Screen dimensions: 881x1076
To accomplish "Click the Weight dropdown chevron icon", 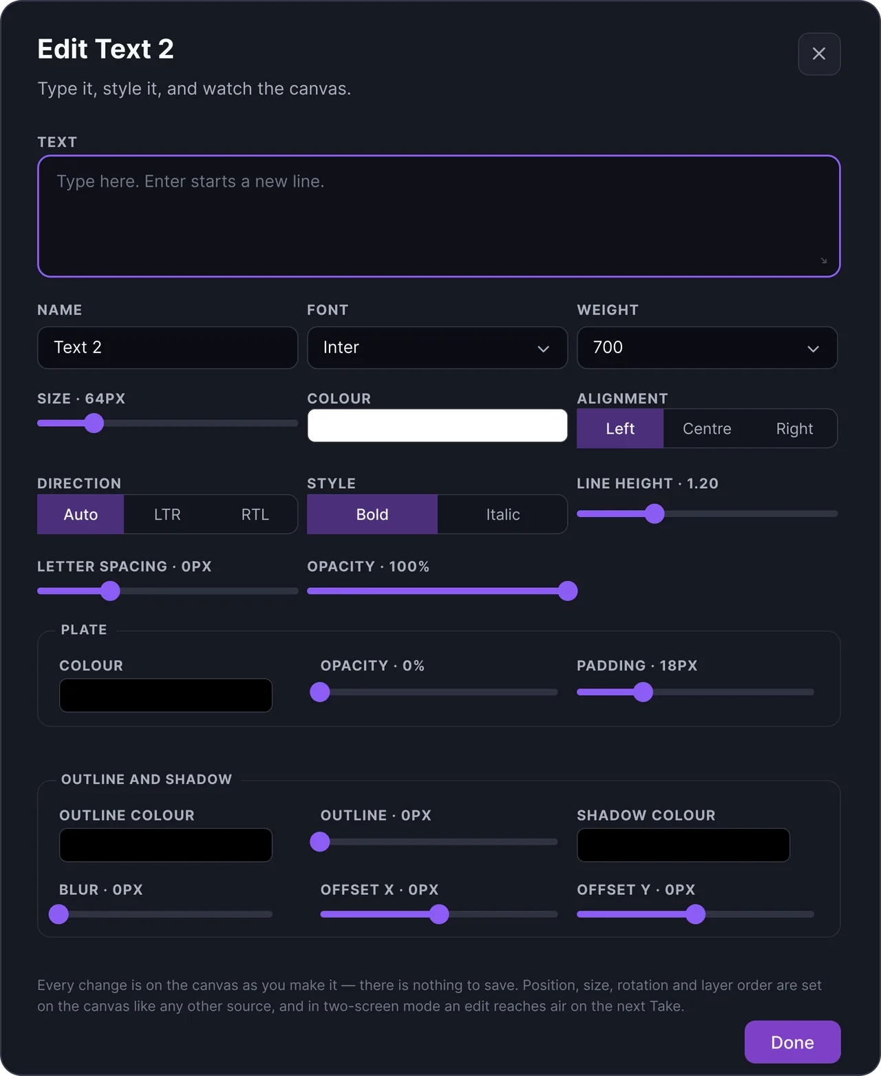I will pyautogui.click(x=813, y=348).
